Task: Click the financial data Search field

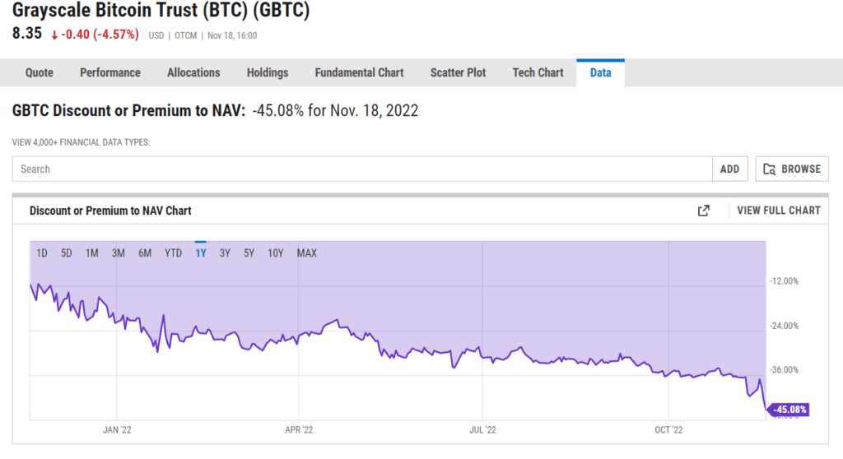Action: click(362, 169)
